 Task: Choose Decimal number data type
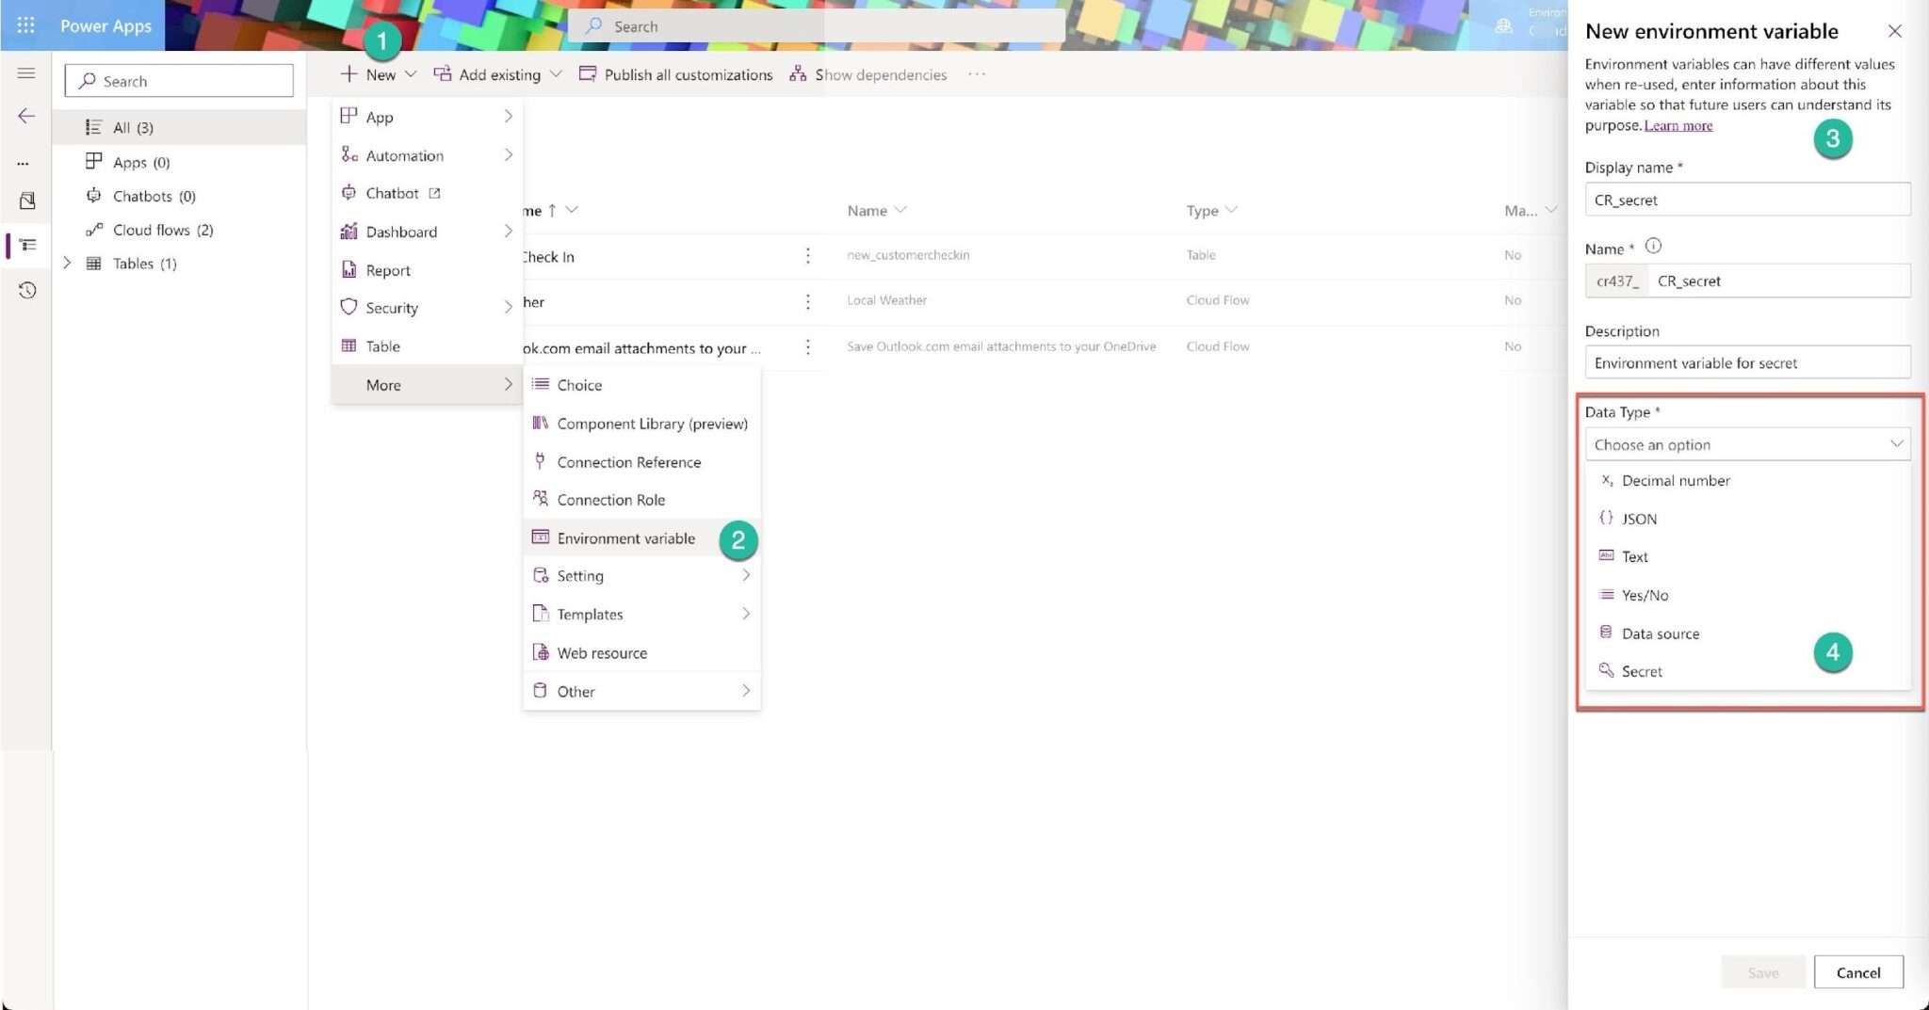click(x=1747, y=481)
